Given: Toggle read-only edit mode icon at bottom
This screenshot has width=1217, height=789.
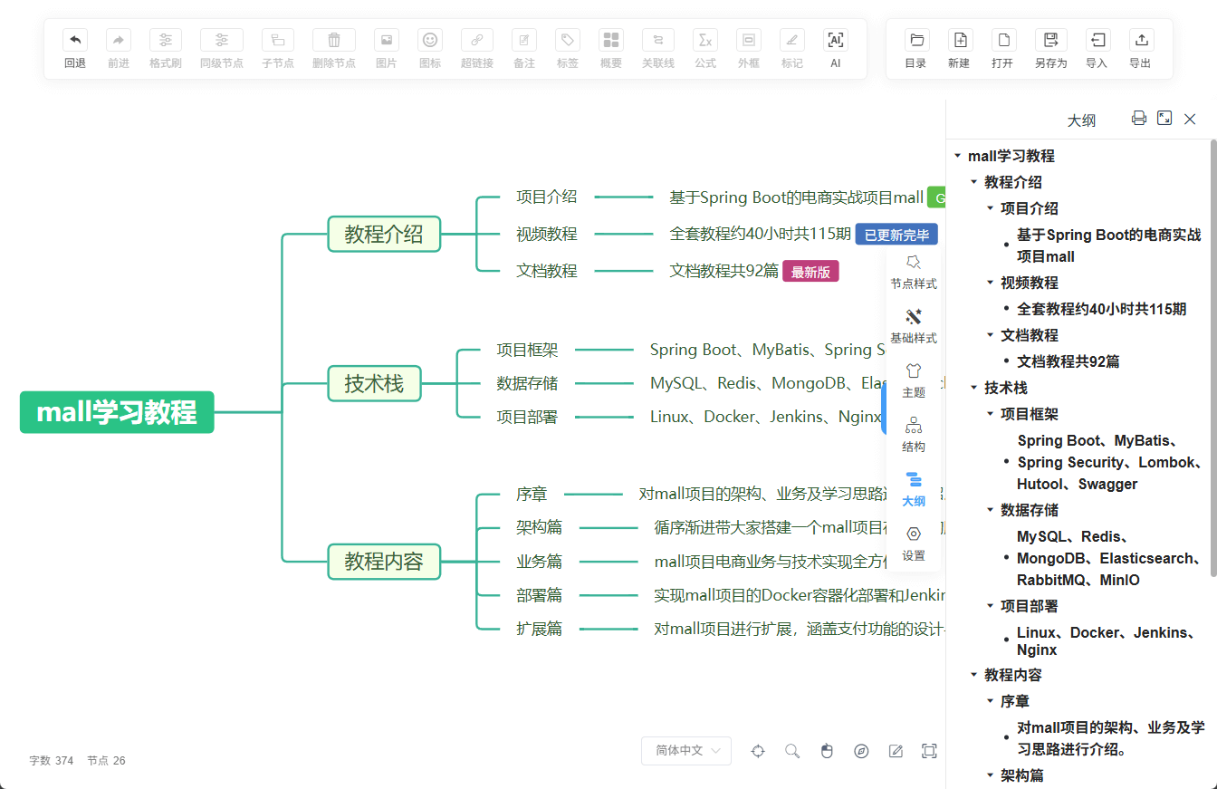Looking at the screenshot, I should (896, 751).
